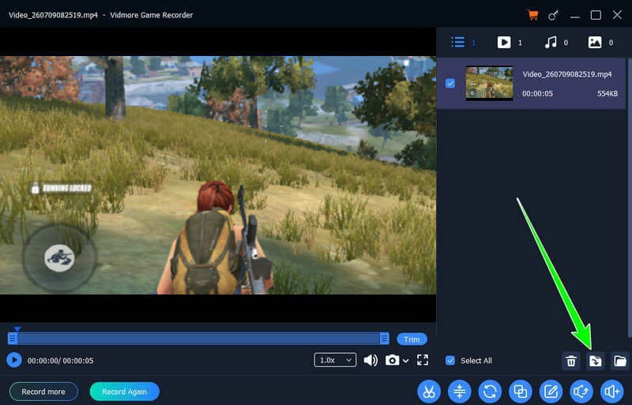Screen dimensions: 632x405
Task: Open the 1.0x playback speed dropdown
Action: 335,360
